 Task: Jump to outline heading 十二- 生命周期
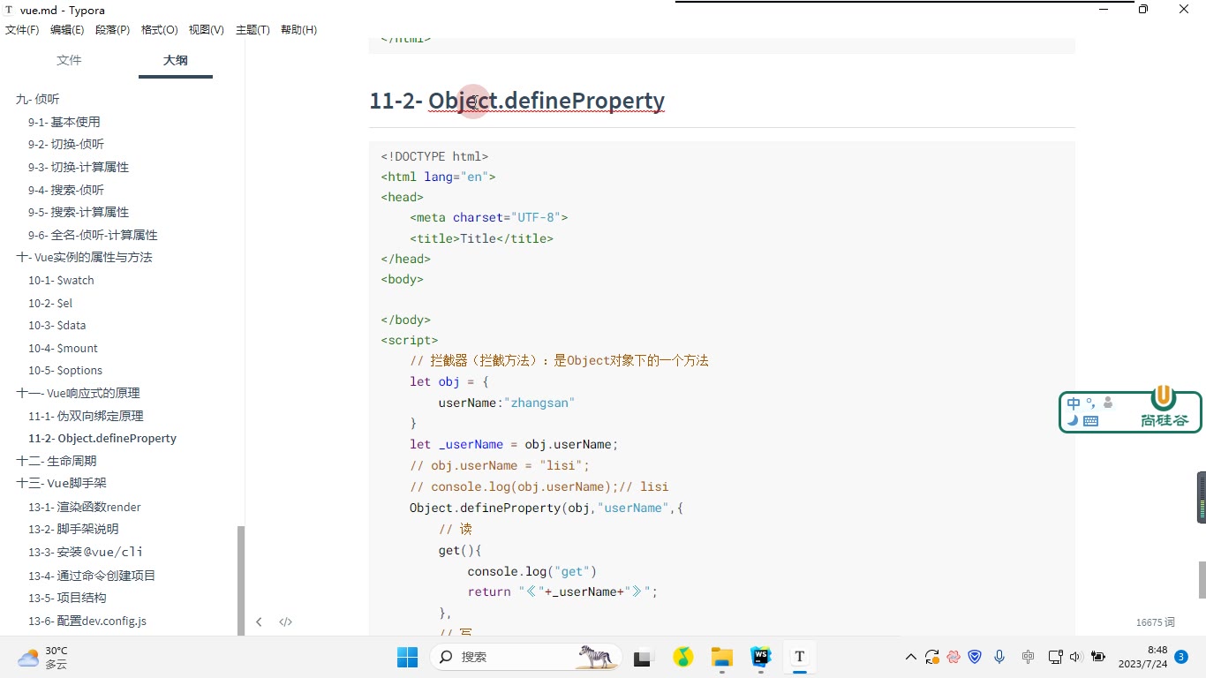coord(57,461)
